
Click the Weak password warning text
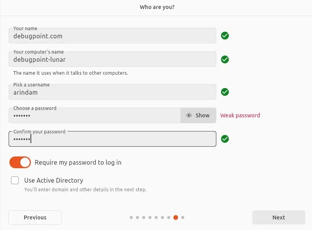click(x=240, y=115)
